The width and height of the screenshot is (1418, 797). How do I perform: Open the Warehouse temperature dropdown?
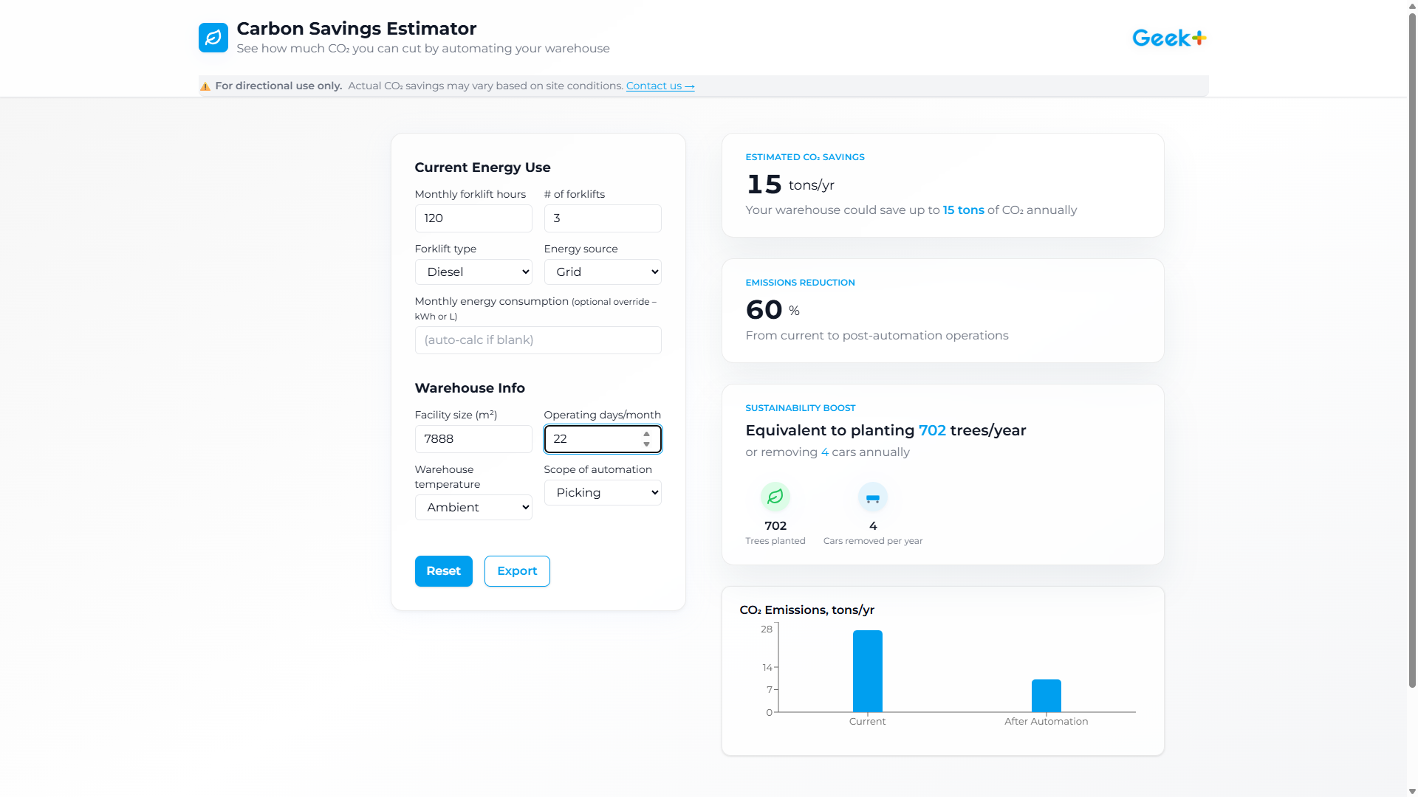click(x=473, y=507)
